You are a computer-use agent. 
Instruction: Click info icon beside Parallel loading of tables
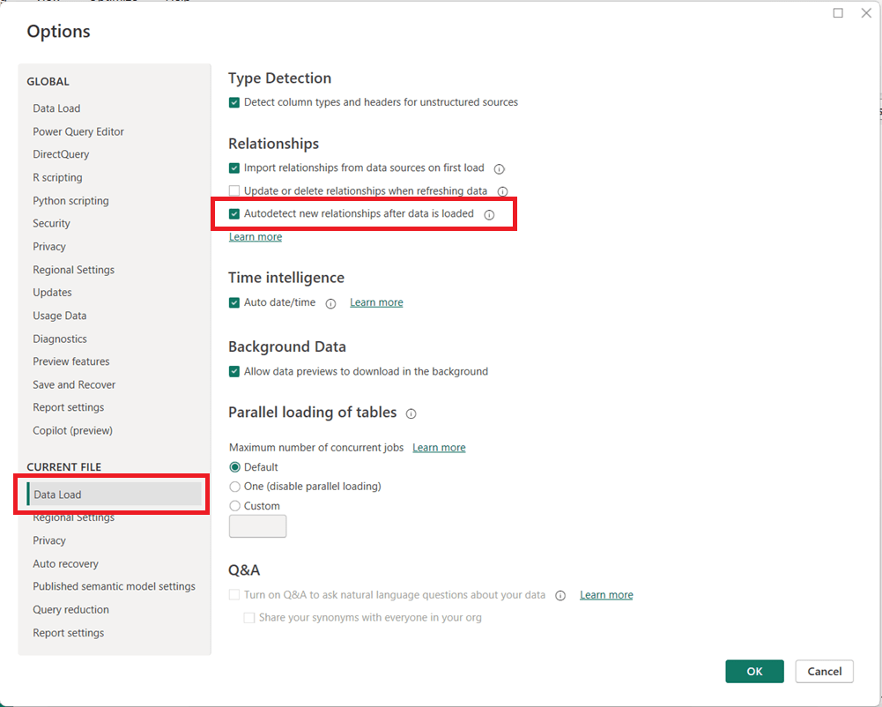coord(411,413)
